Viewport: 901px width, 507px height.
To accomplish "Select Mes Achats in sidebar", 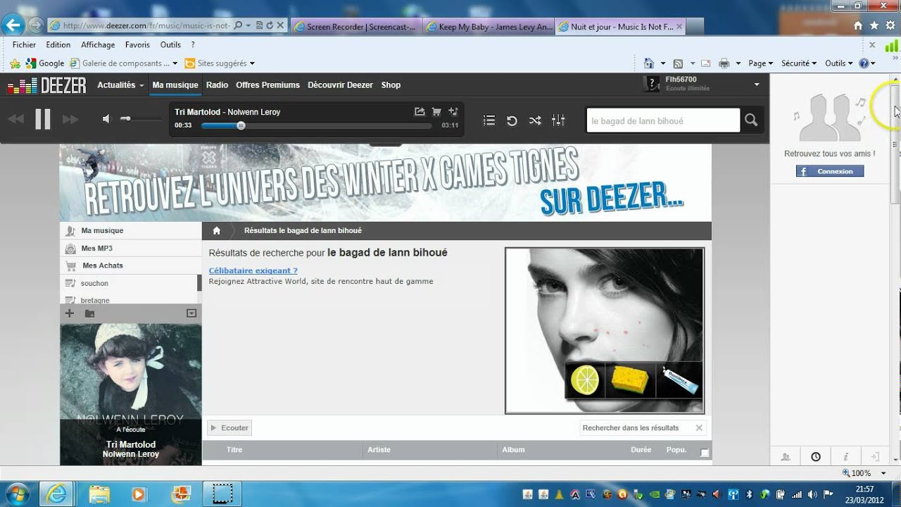I will click(x=131, y=265).
